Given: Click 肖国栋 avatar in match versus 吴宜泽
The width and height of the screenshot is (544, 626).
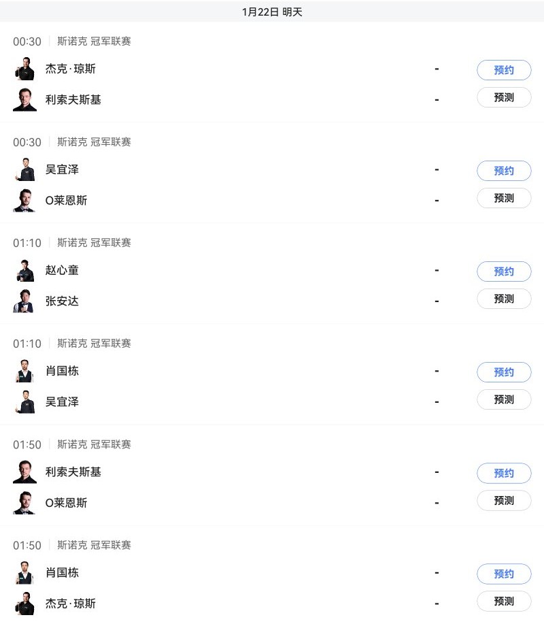Looking at the screenshot, I should [24, 372].
